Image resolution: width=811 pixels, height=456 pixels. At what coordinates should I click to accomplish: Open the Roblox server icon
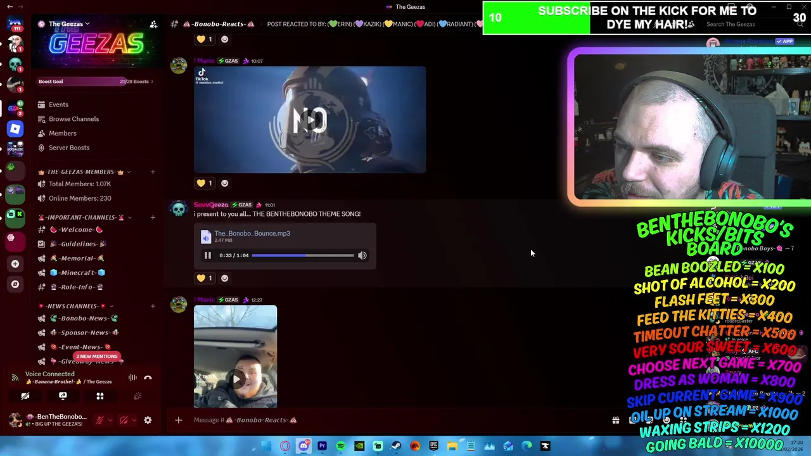[15, 129]
